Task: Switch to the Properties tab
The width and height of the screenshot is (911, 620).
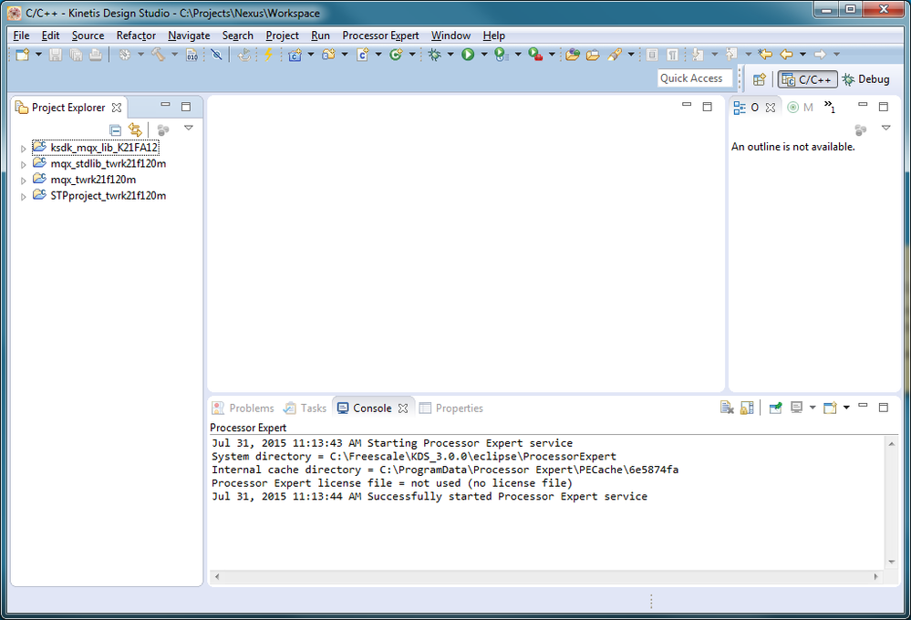Action: coord(450,408)
